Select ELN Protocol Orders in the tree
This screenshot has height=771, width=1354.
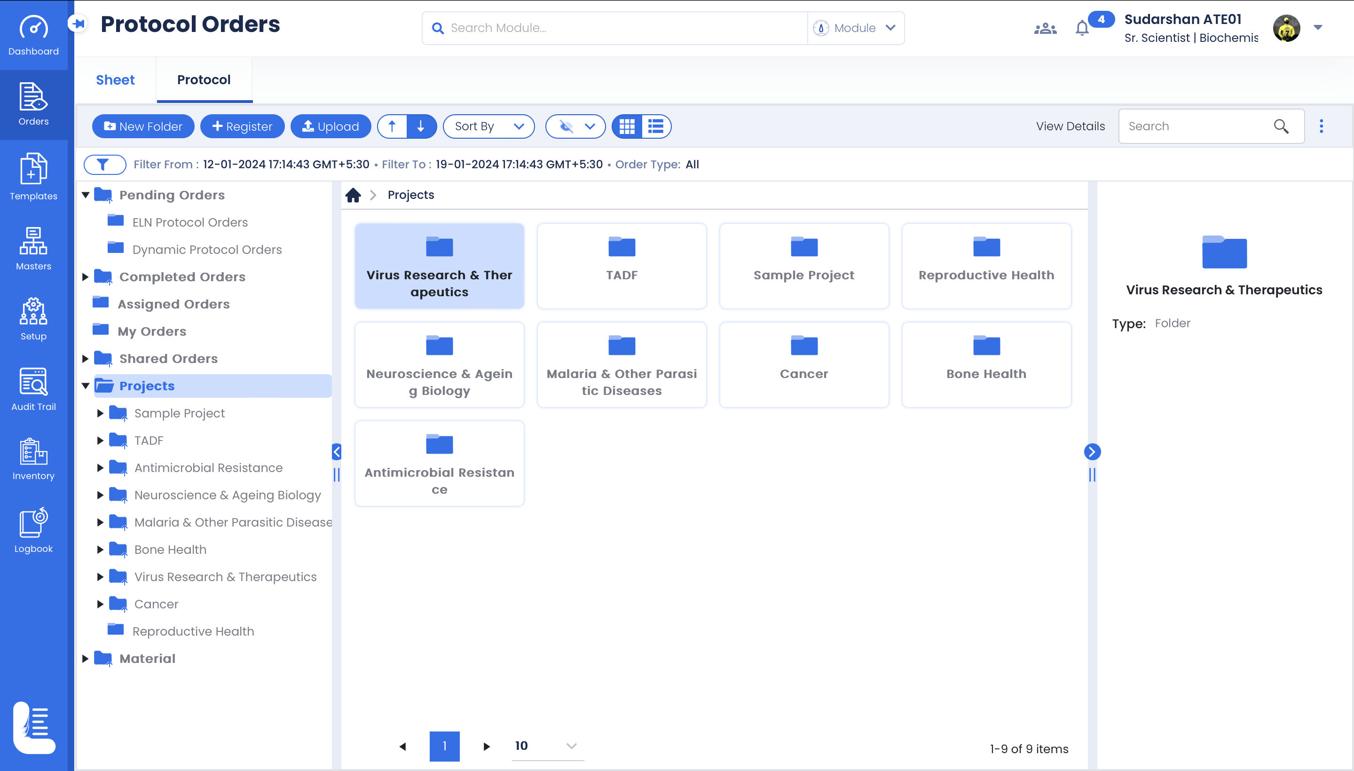(189, 222)
